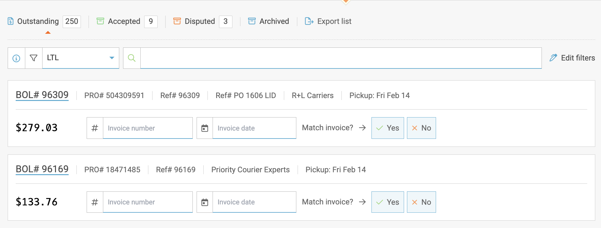Expand the Outstanding tab arrow indicator

[48, 32]
